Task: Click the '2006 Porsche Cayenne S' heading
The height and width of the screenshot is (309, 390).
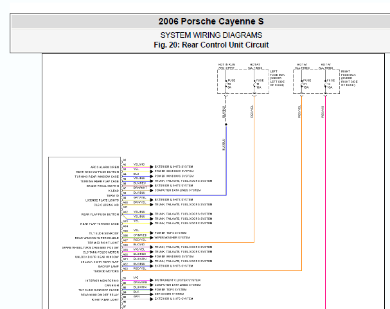Action: [211, 21]
